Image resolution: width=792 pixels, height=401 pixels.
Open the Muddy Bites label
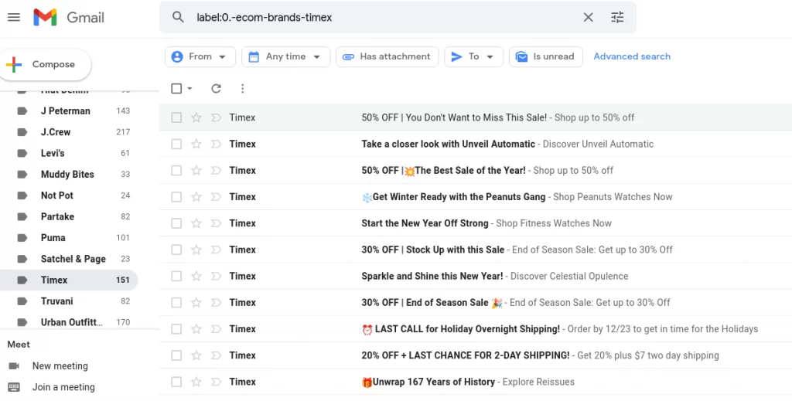click(x=69, y=175)
